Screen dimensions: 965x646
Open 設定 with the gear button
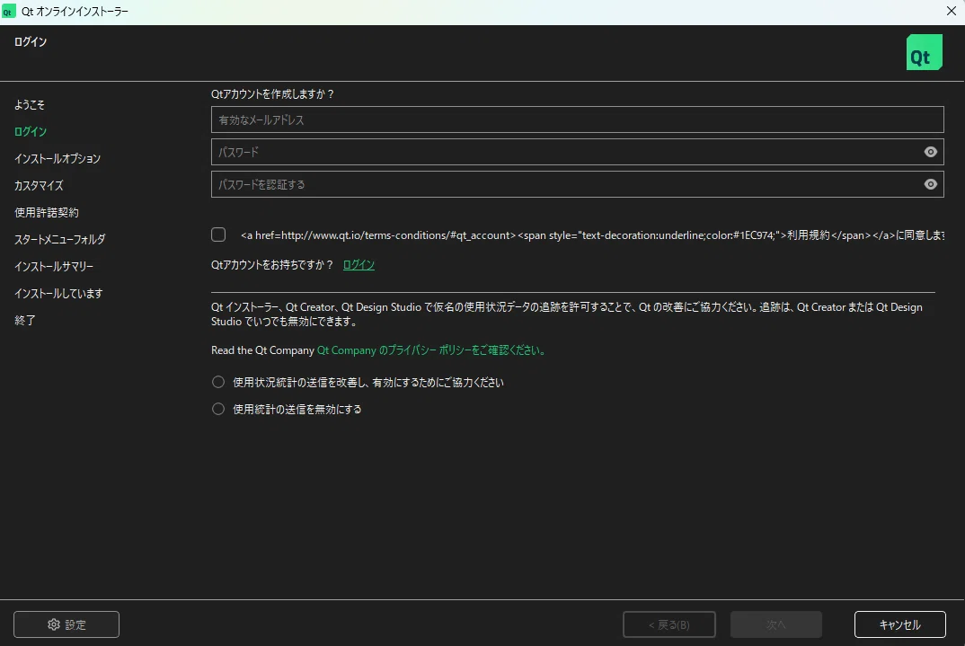(x=66, y=624)
